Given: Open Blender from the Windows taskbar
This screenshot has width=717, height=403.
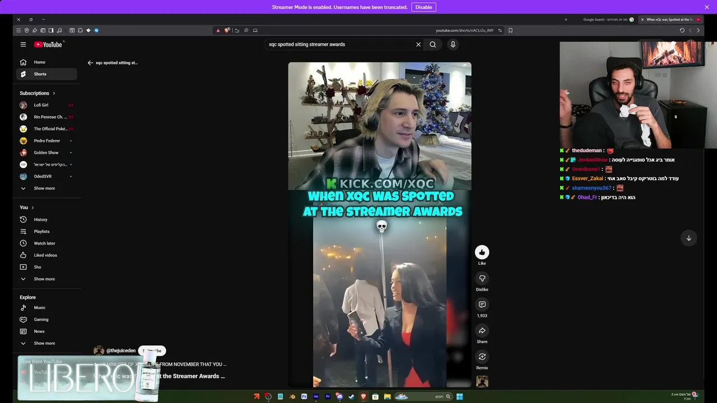Looking at the screenshot, I should tap(292, 397).
